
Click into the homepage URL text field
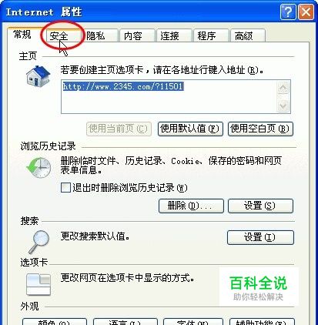tap(169, 96)
